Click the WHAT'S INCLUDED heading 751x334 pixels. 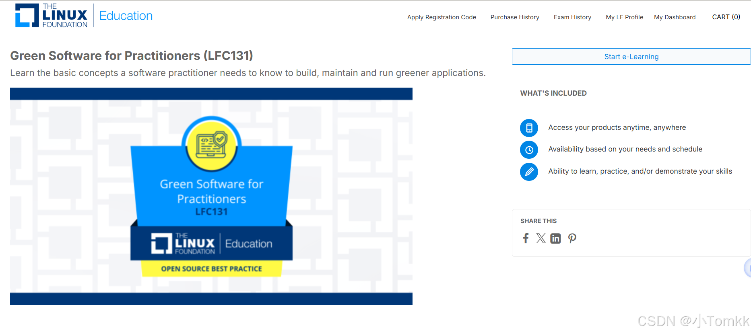[553, 93]
